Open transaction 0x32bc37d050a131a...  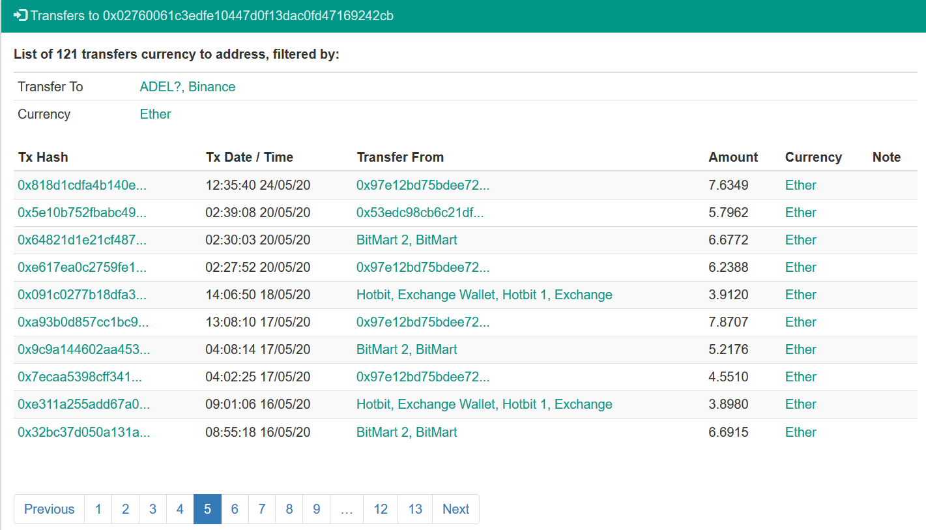point(84,432)
